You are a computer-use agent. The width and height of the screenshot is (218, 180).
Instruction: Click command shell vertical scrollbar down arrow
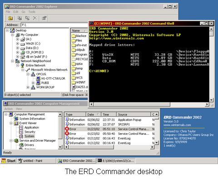211,100
